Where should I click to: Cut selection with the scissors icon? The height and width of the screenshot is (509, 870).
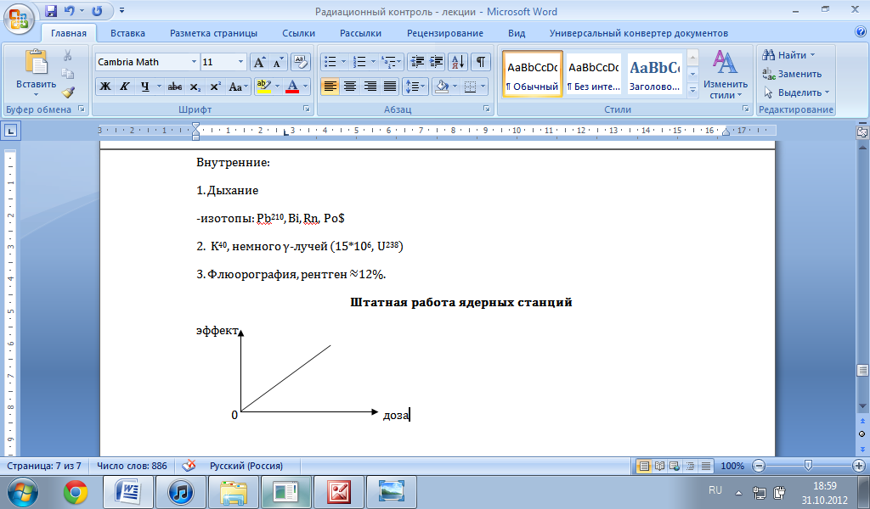tap(68, 55)
